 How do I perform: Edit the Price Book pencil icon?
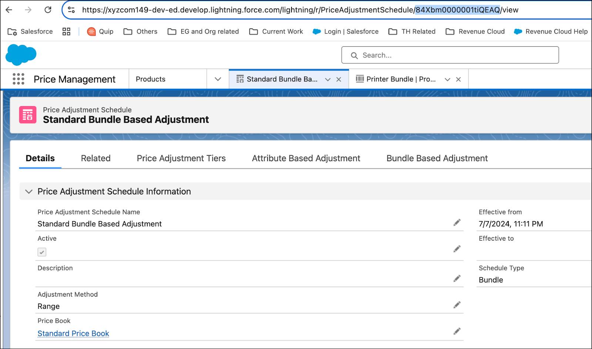point(457,331)
